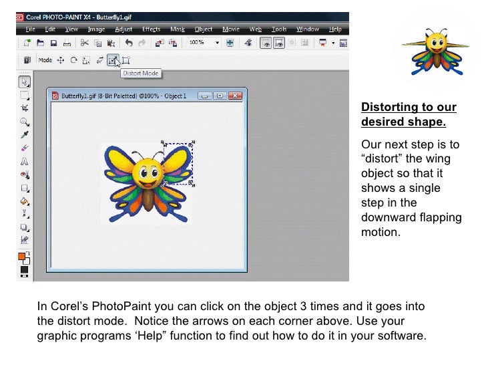Select Rotate mode in the property bar
Viewport: 486px width, 365px height.
tap(73, 60)
